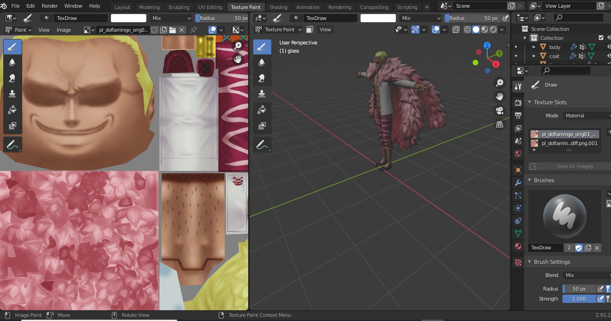Screen dimensions: 611x321
Task: Select the Draw tool in 3D viewport toolbar
Action: coord(262,47)
